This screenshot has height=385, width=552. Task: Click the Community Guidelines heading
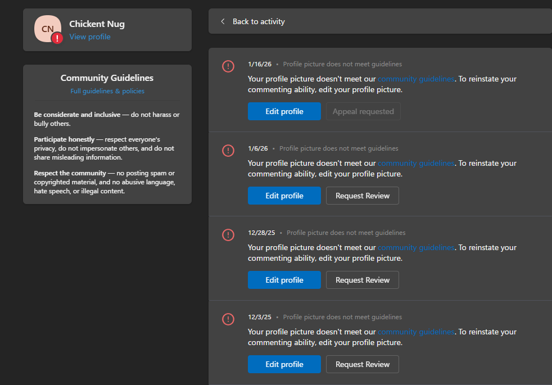coord(107,78)
